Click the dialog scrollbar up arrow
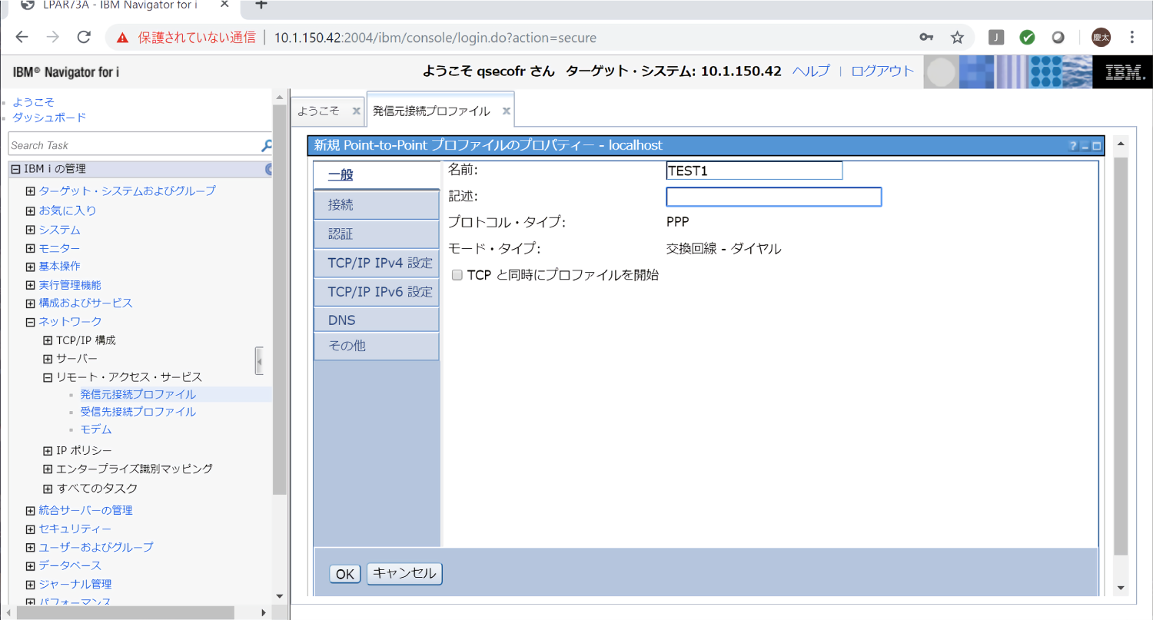This screenshot has width=1153, height=620. pos(1121,144)
